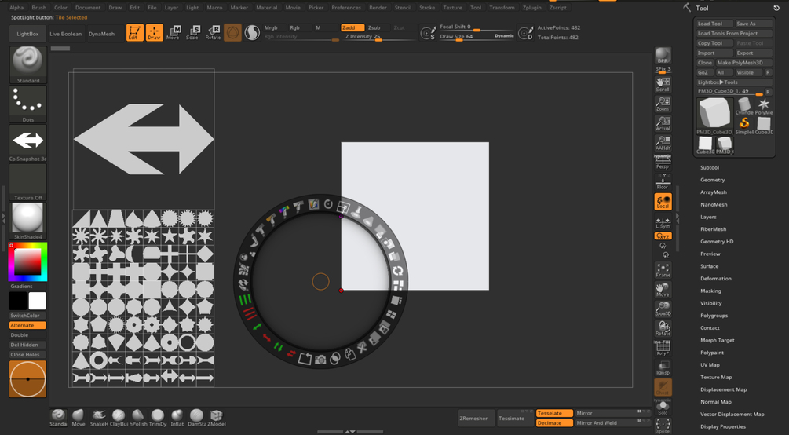Select the large arrow alpha thumbnail
The height and width of the screenshot is (435, 789).
(x=144, y=139)
